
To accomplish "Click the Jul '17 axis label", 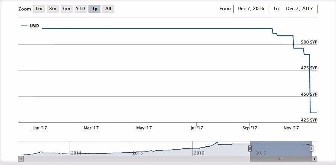I will (x=196, y=128).
